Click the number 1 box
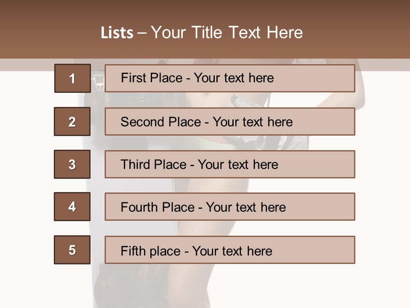 72,78
